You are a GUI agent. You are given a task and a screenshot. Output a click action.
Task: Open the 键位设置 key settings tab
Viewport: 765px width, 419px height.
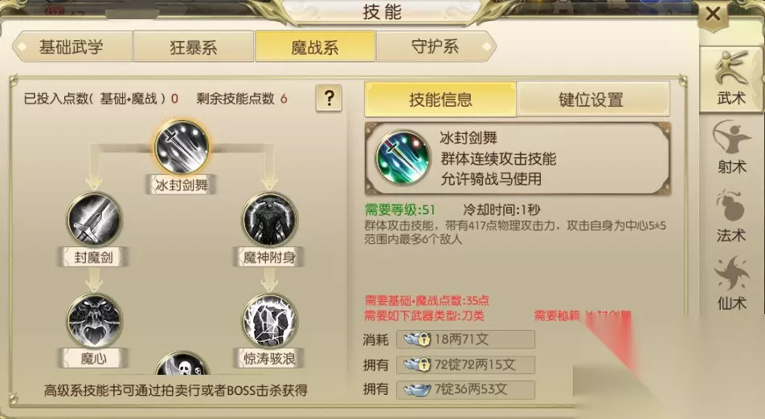(x=593, y=100)
